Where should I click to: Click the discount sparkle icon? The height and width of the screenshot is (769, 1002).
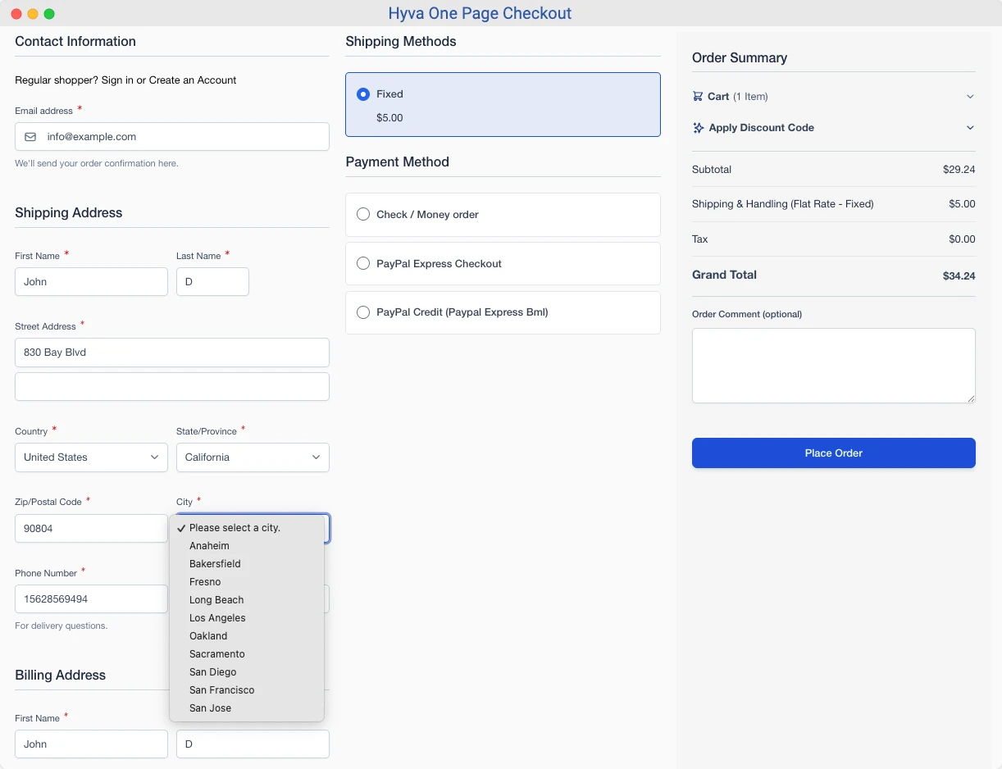pyautogui.click(x=698, y=127)
